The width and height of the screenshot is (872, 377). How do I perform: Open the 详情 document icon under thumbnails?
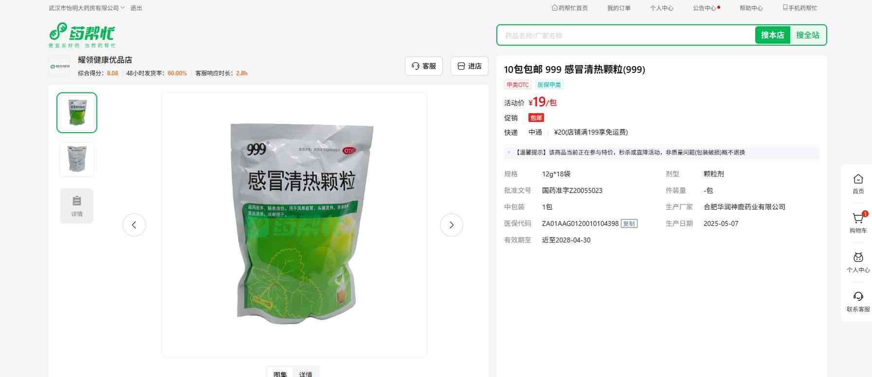tap(77, 206)
